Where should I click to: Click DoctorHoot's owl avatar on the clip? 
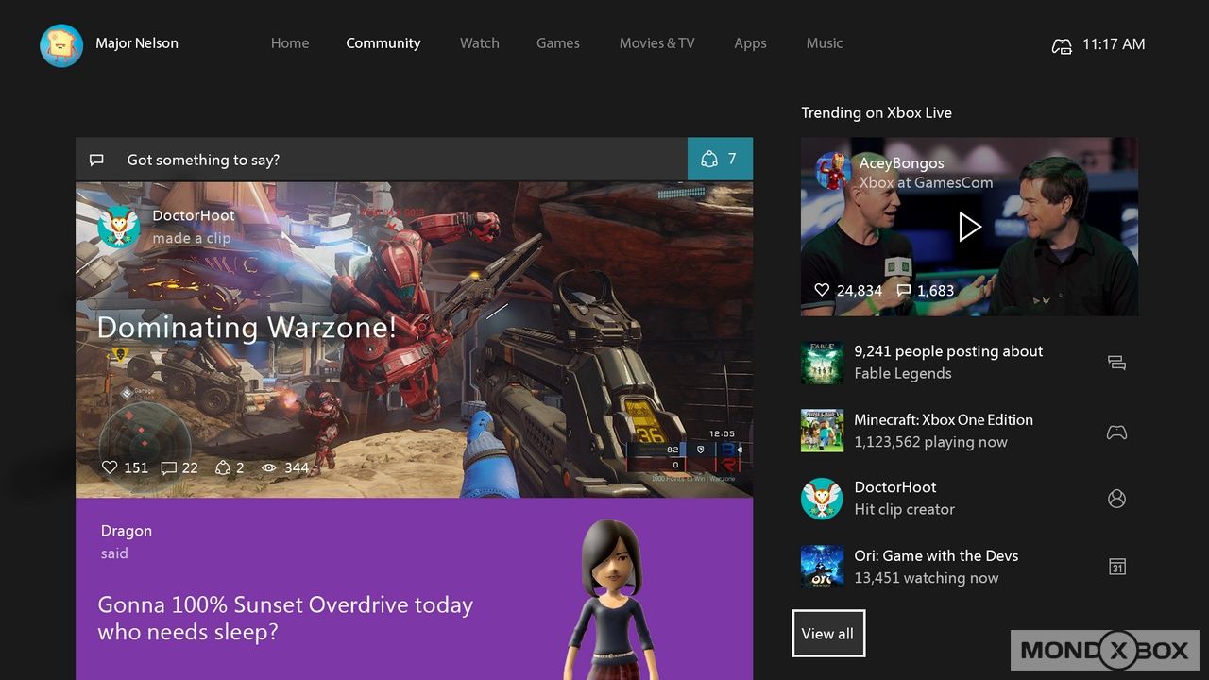click(x=119, y=227)
